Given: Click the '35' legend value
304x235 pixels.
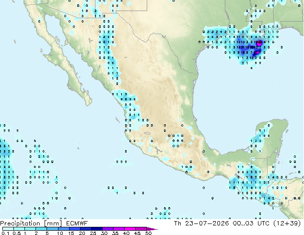Looking at the screenshot, I should 115,233.
